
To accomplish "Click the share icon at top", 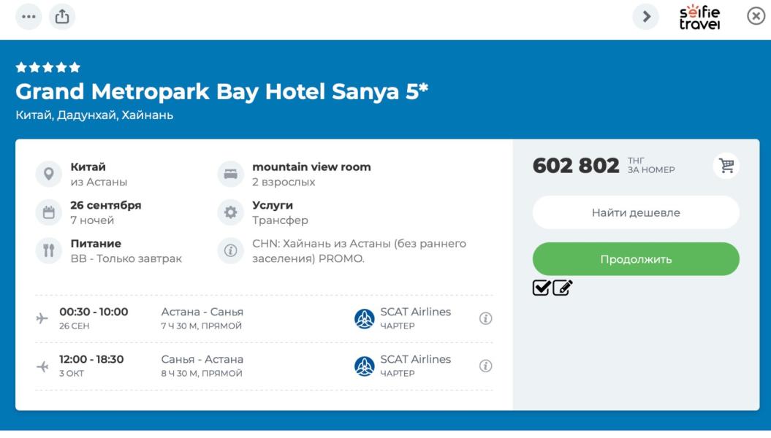I will [x=62, y=16].
